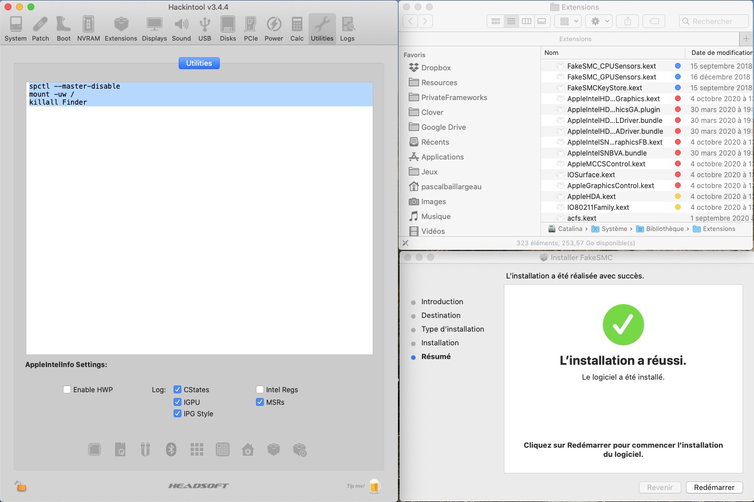Click the lock icon in Hackintool footer
This screenshot has width=754, height=502.
pyautogui.click(x=21, y=486)
